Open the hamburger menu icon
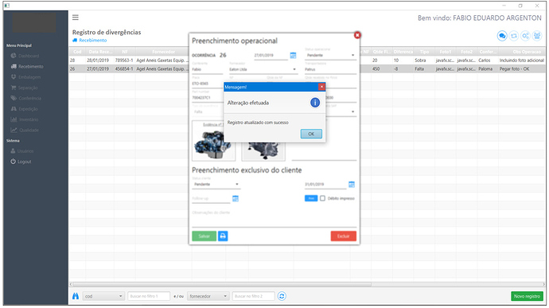The image size is (549, 308). pyautogui.click(x=76, y=18)
